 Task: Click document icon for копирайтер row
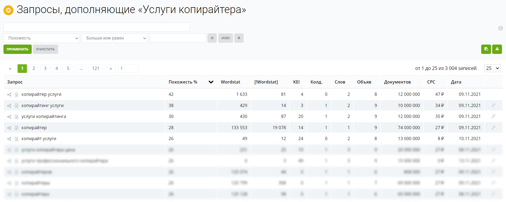pyautogui.click(x=17, y=128)
